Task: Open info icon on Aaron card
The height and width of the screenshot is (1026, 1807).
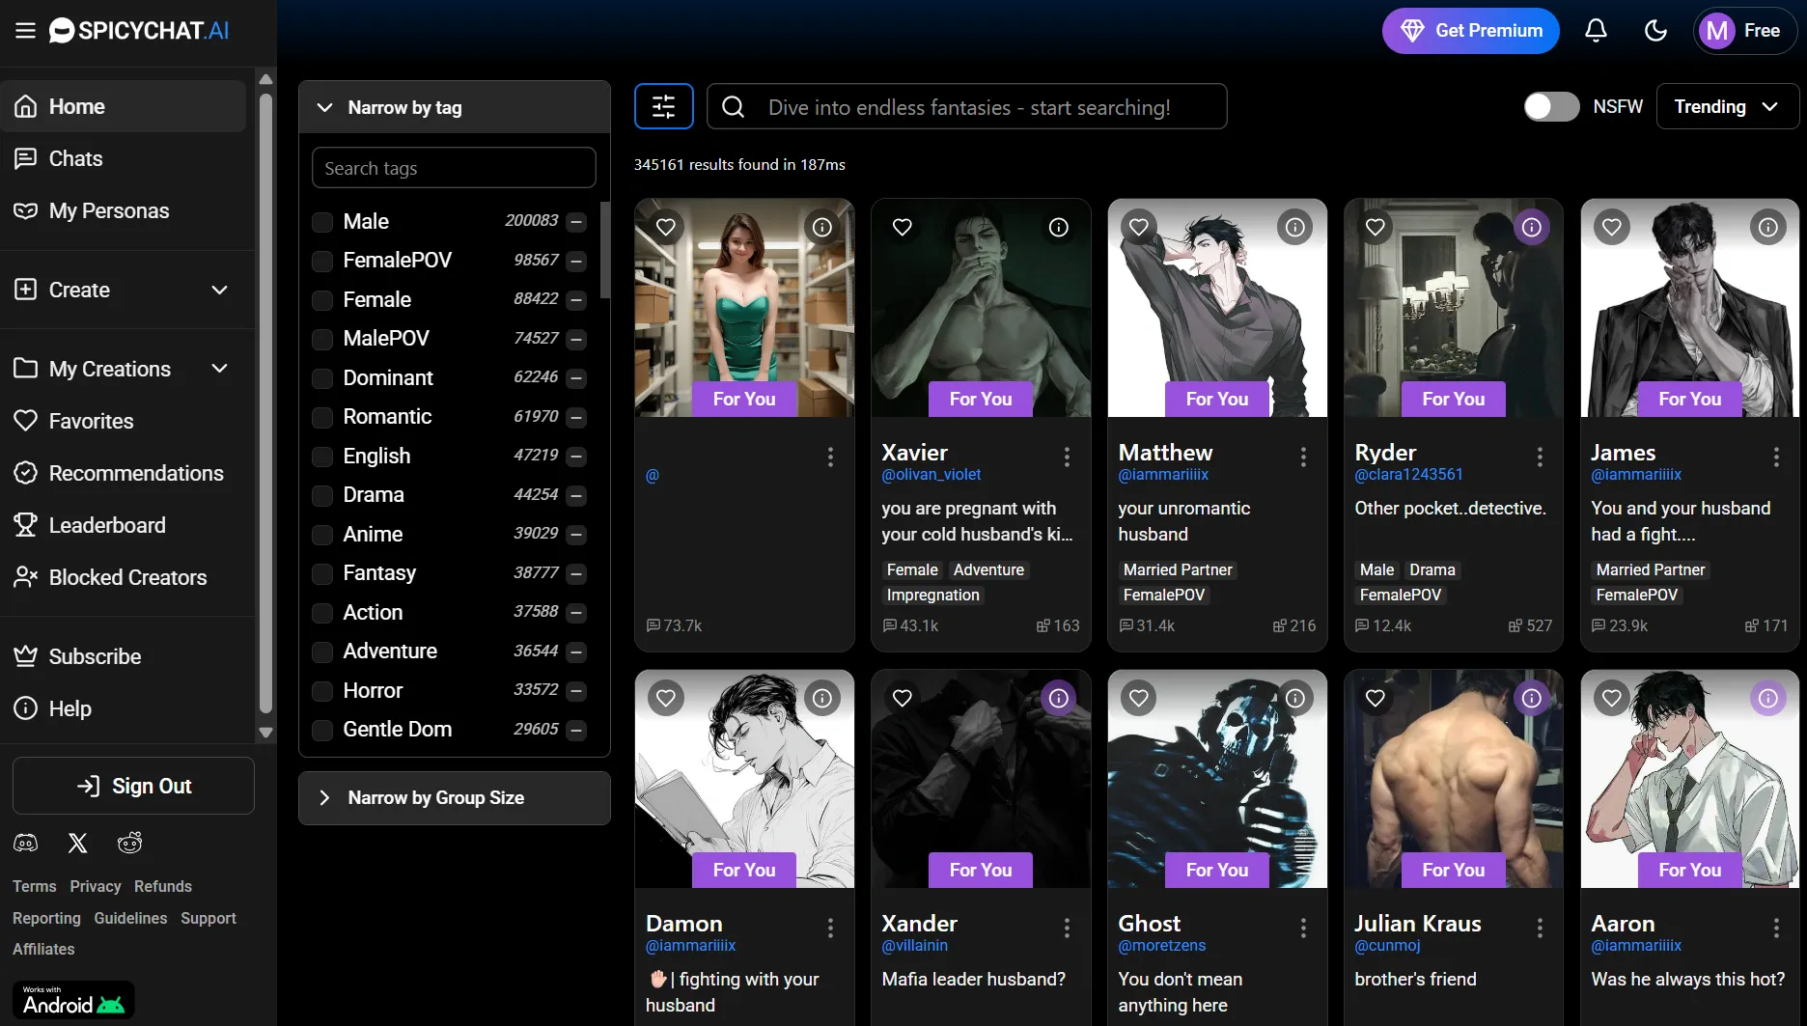Action: pyautogui.click(x=1768, y=698)
